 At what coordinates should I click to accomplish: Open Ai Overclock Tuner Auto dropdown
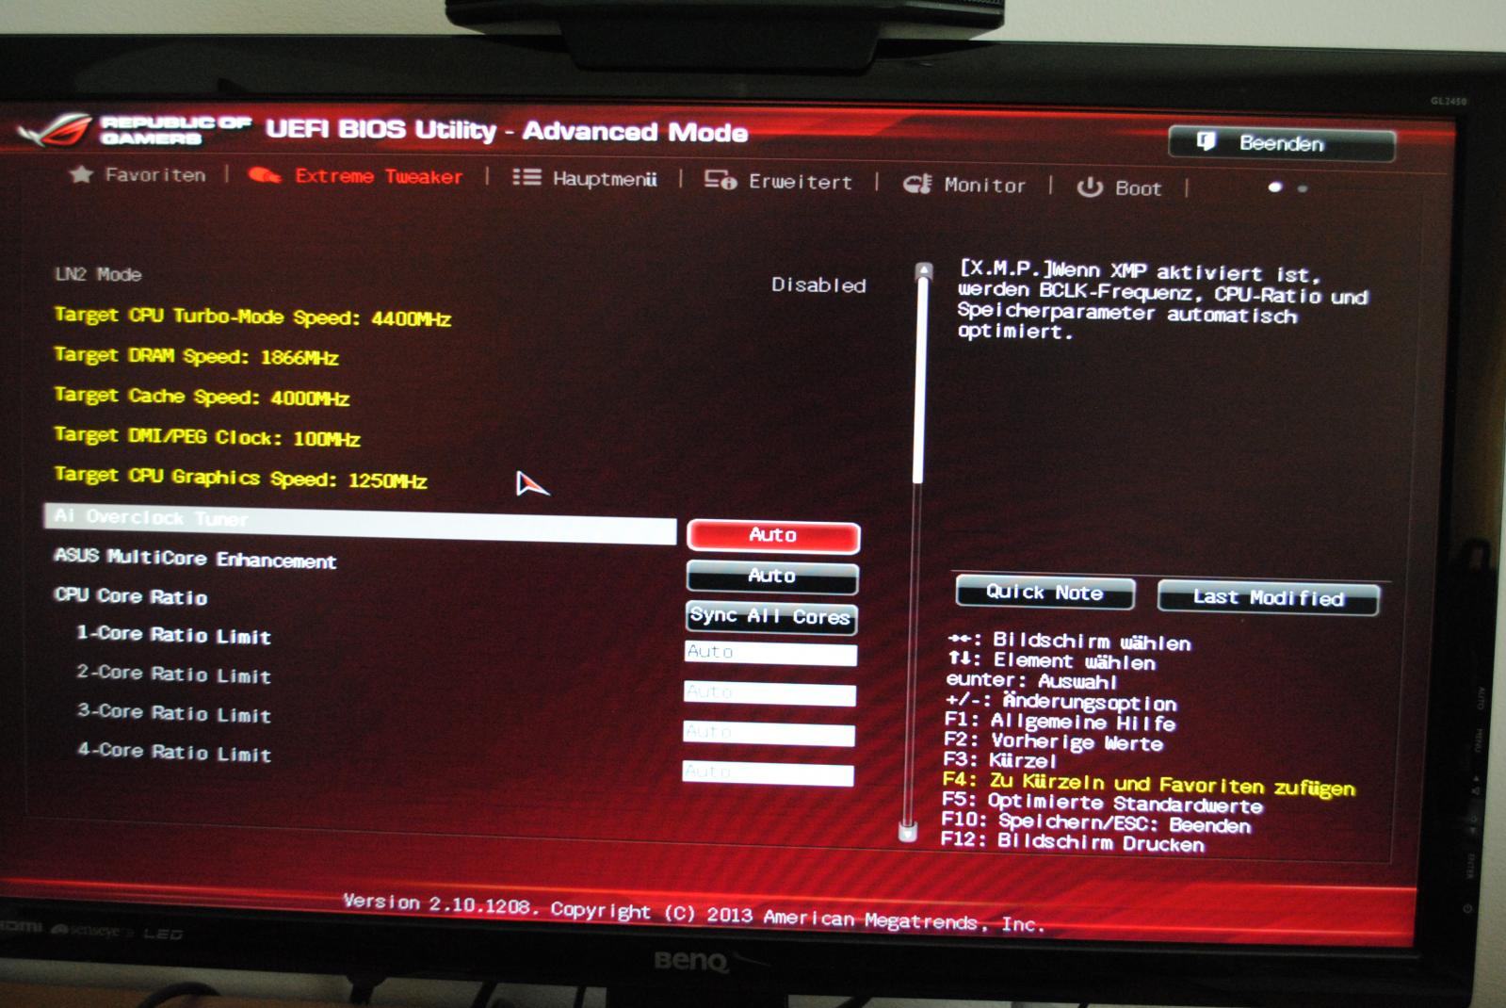tap(773, 535)
